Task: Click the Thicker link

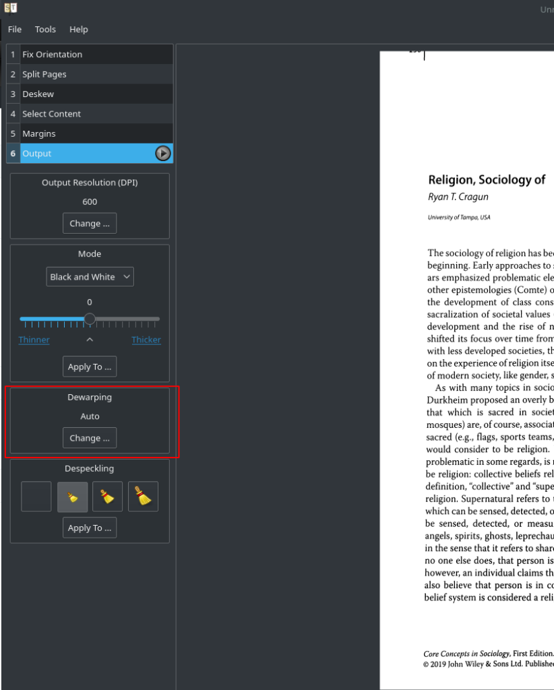Action: click(x=146, y=340)
